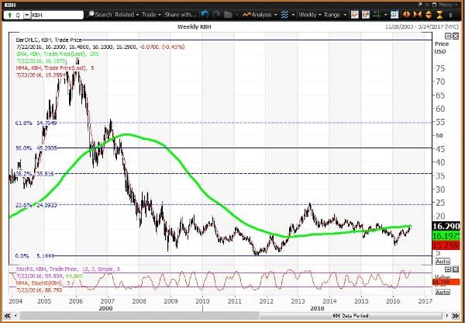Click the red 15.258 MMA value label
This screenshot has height=323, width=465.
pos(446,245)
